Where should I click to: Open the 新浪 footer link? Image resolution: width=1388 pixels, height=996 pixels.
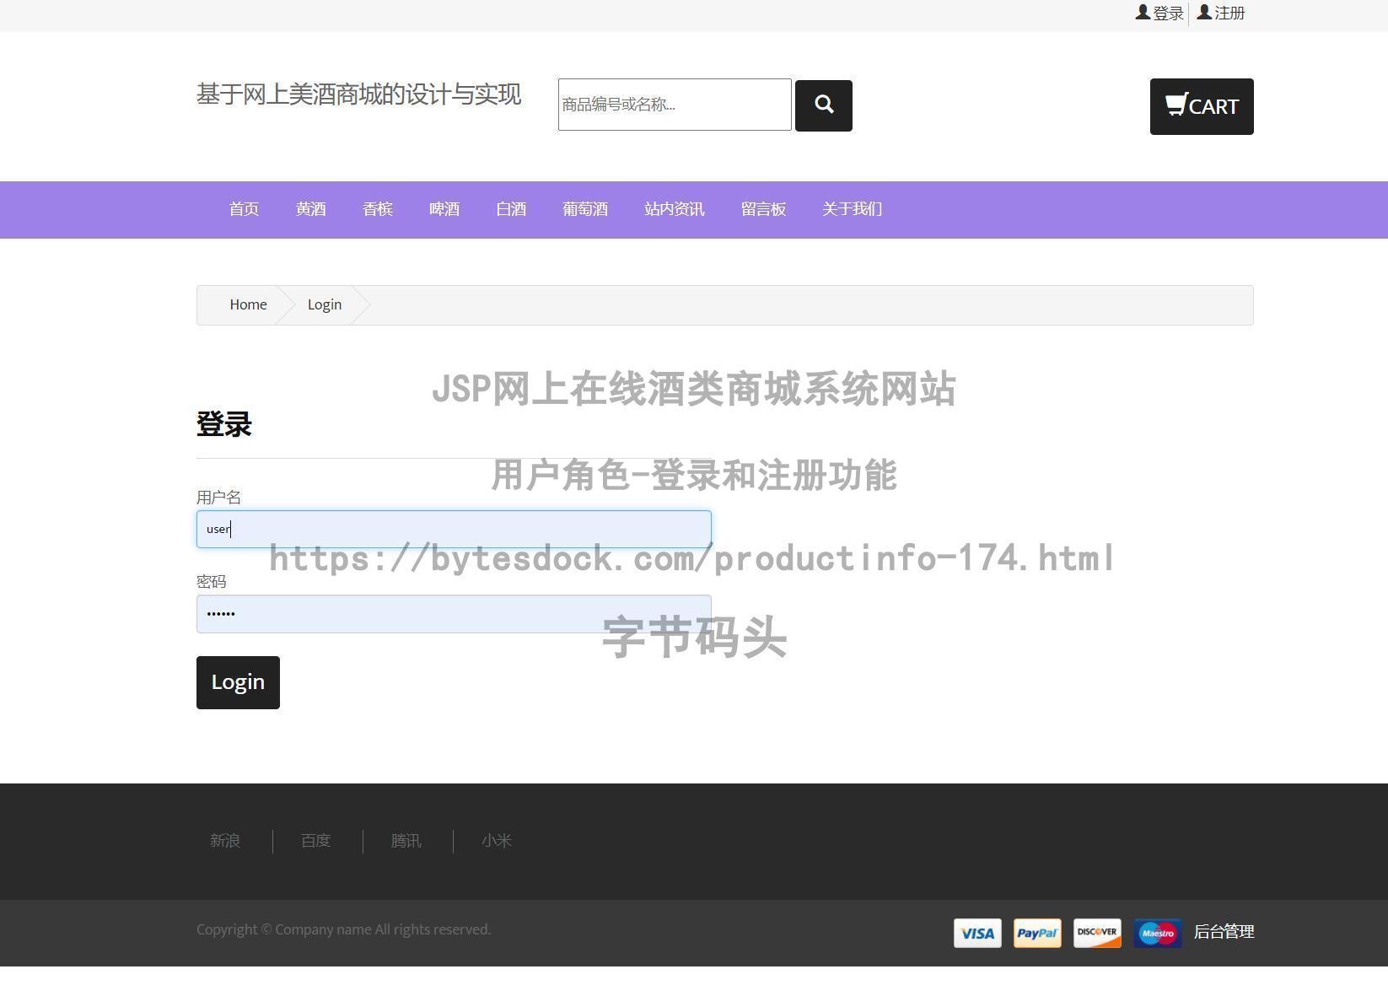(225, 840)
